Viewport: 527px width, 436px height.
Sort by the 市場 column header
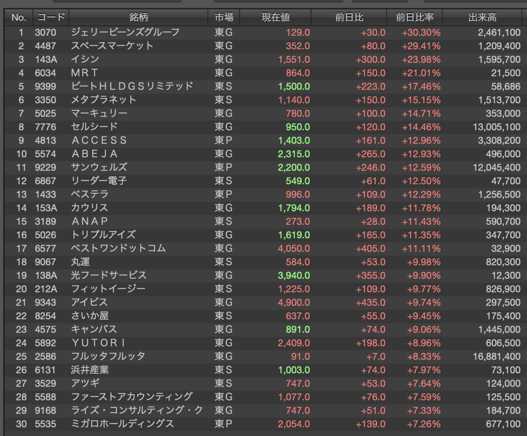coord(224,18)
